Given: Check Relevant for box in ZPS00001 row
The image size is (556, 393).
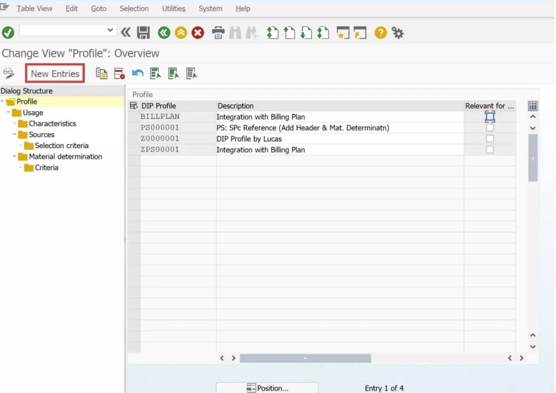Looking at the screenshot, I should coord(490,150).
